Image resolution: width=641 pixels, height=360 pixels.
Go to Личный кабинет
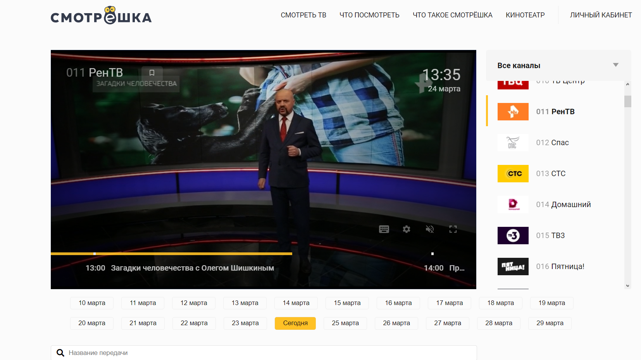coord(601,15)
